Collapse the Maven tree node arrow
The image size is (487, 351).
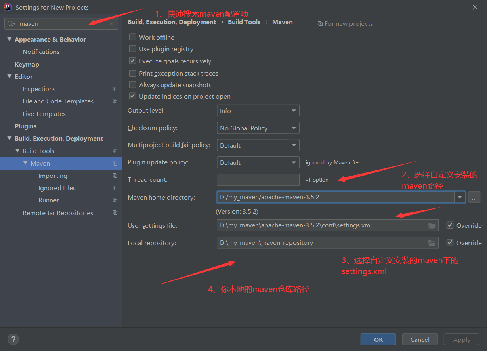click(25, 163)
